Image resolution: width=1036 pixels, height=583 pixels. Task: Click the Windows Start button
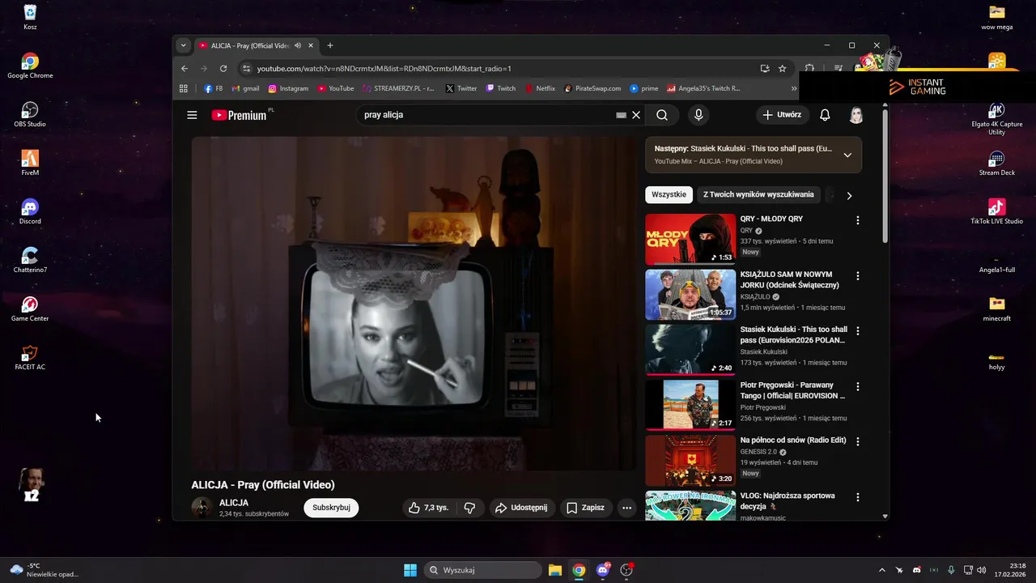point(410,570)
